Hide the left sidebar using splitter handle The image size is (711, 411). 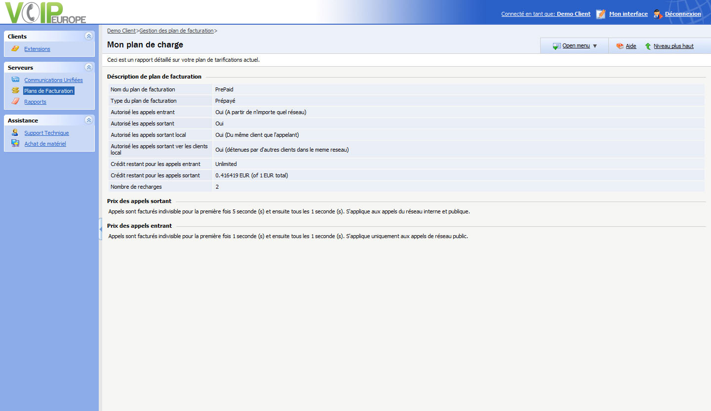click(100, 230)
